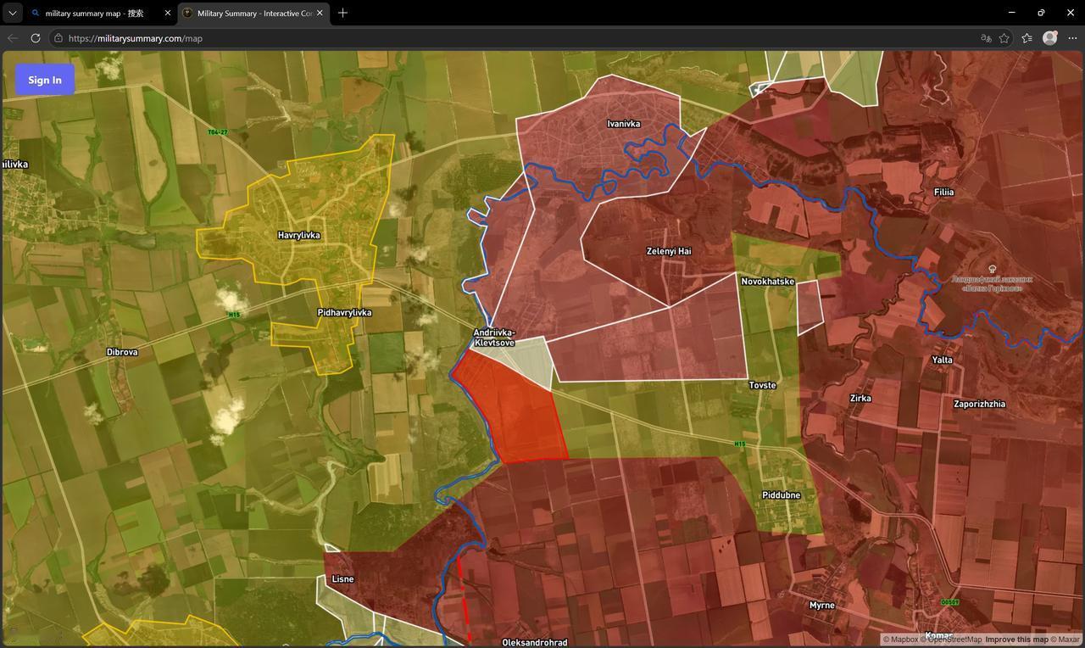Open browser settings and more menu
Image resolution: width=1085 pixels, height=648 pixels.
pos(1072,38)
